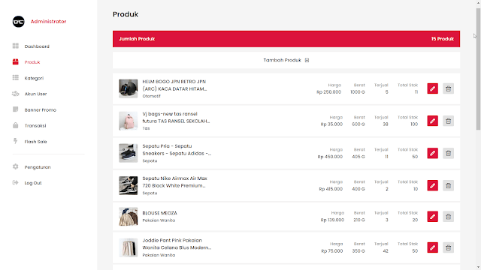Click the red Produk box icon
The width and height of the screenshot is (481, 270).
pyautogui.click(x=15, y=61)
